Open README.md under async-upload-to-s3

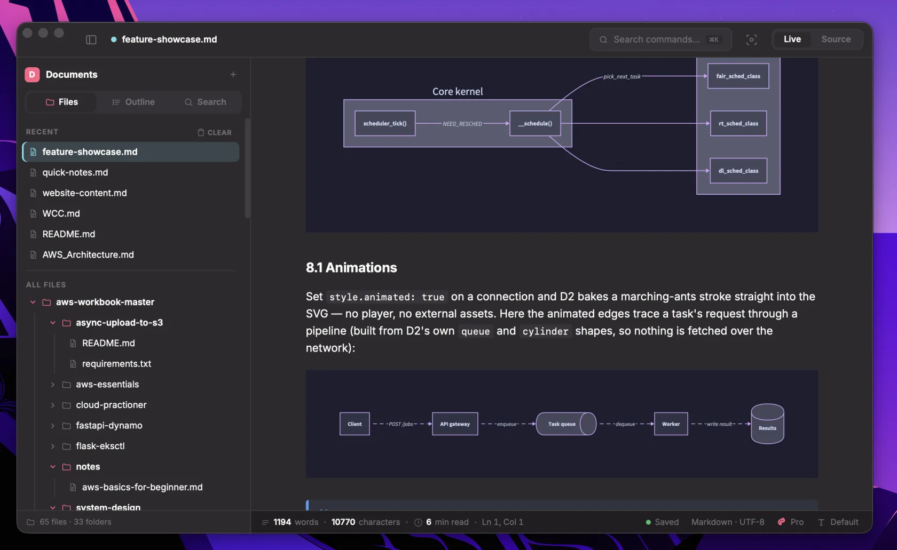[x=108, y=344]
